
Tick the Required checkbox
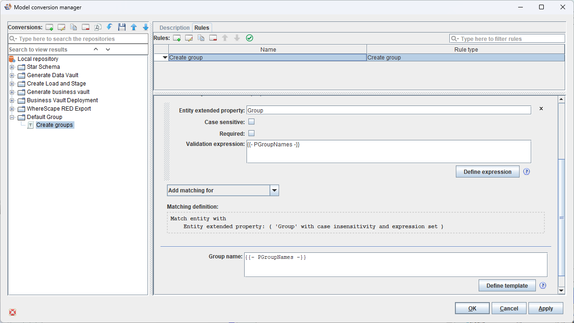[x=251, y=133]
